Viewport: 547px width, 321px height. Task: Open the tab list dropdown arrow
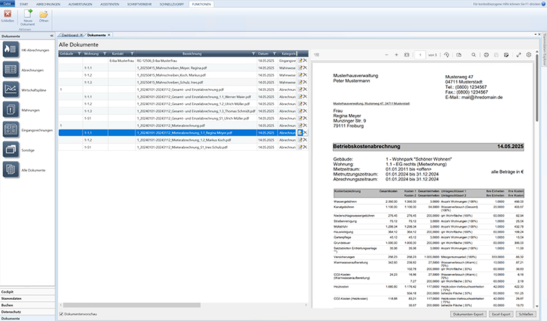point(535,35)
